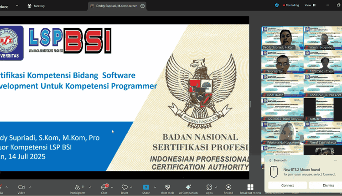Open the workplace dropdown chevron
This screenshot has height=196, width=342.
(x=17, y=5)
